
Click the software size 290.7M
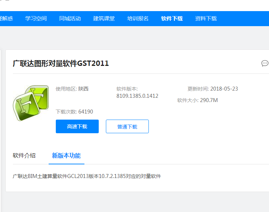coord(209,100)
